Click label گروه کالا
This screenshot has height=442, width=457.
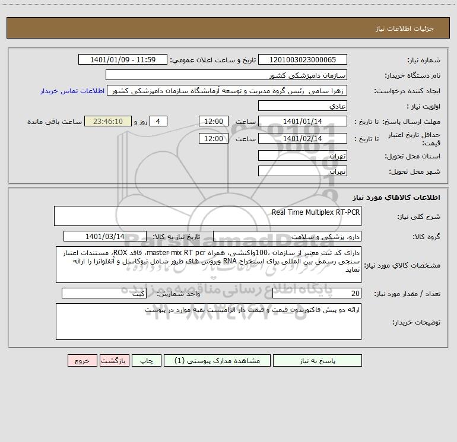[426, 237]
